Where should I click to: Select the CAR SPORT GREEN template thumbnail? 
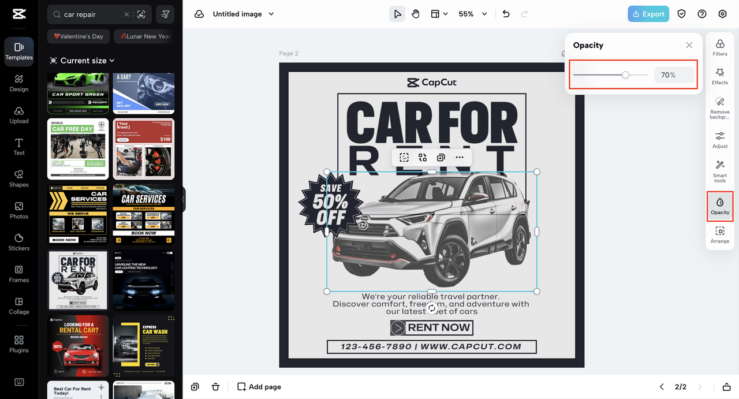click(78, 94)
